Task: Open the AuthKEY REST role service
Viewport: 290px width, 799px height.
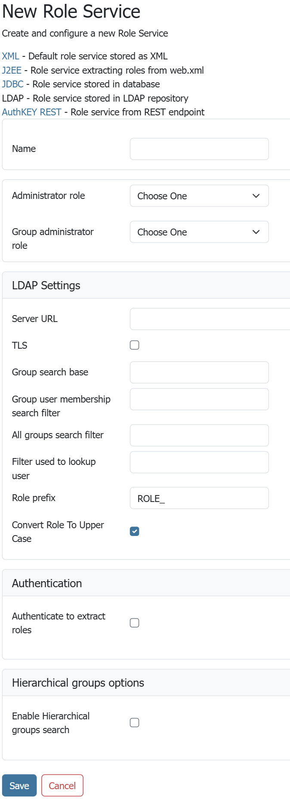Action: coord(31,112)
